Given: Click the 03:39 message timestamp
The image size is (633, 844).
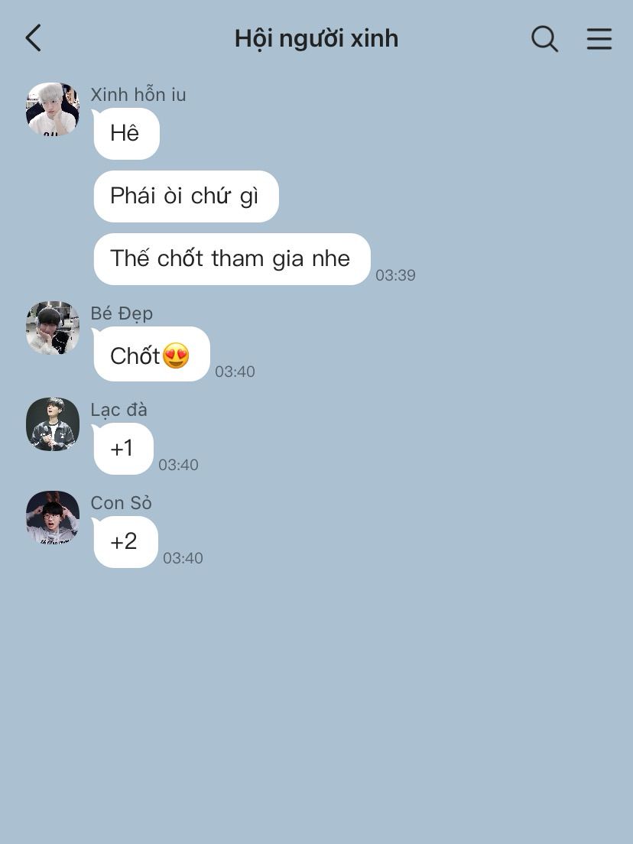Looking at the screenshot, I should (396, 275).
